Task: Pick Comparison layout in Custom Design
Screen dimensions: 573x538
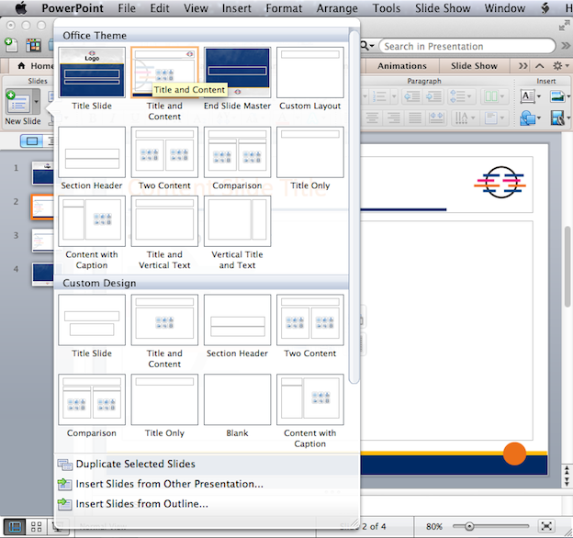Action: [92, 399]
